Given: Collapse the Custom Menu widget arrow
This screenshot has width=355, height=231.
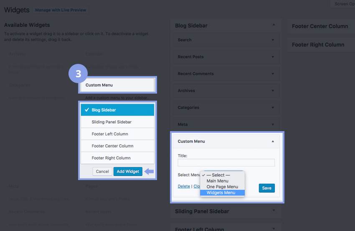Looking at the screenshot, I should [x=273, y=141].
